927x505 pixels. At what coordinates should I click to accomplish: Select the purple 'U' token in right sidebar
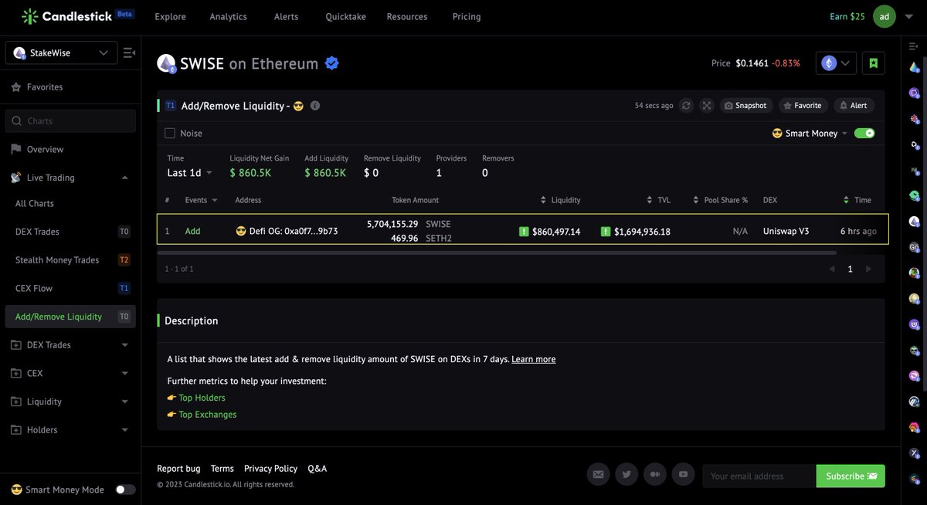915,324
